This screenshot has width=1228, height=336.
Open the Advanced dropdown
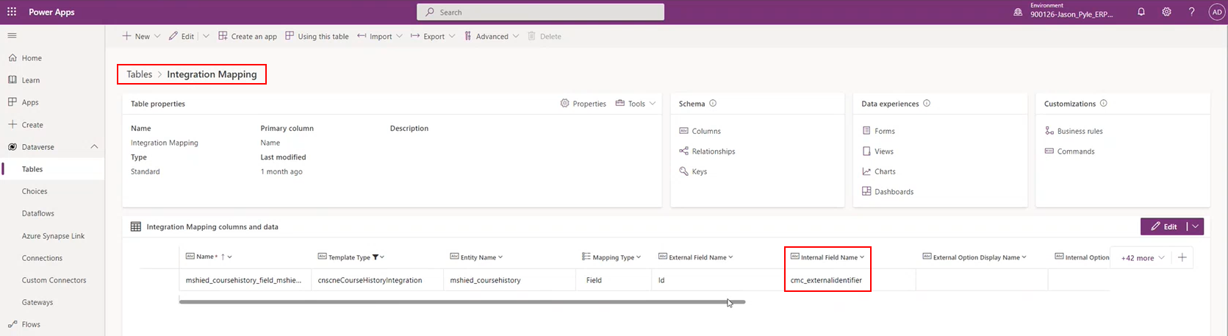(x=492, y=36)
